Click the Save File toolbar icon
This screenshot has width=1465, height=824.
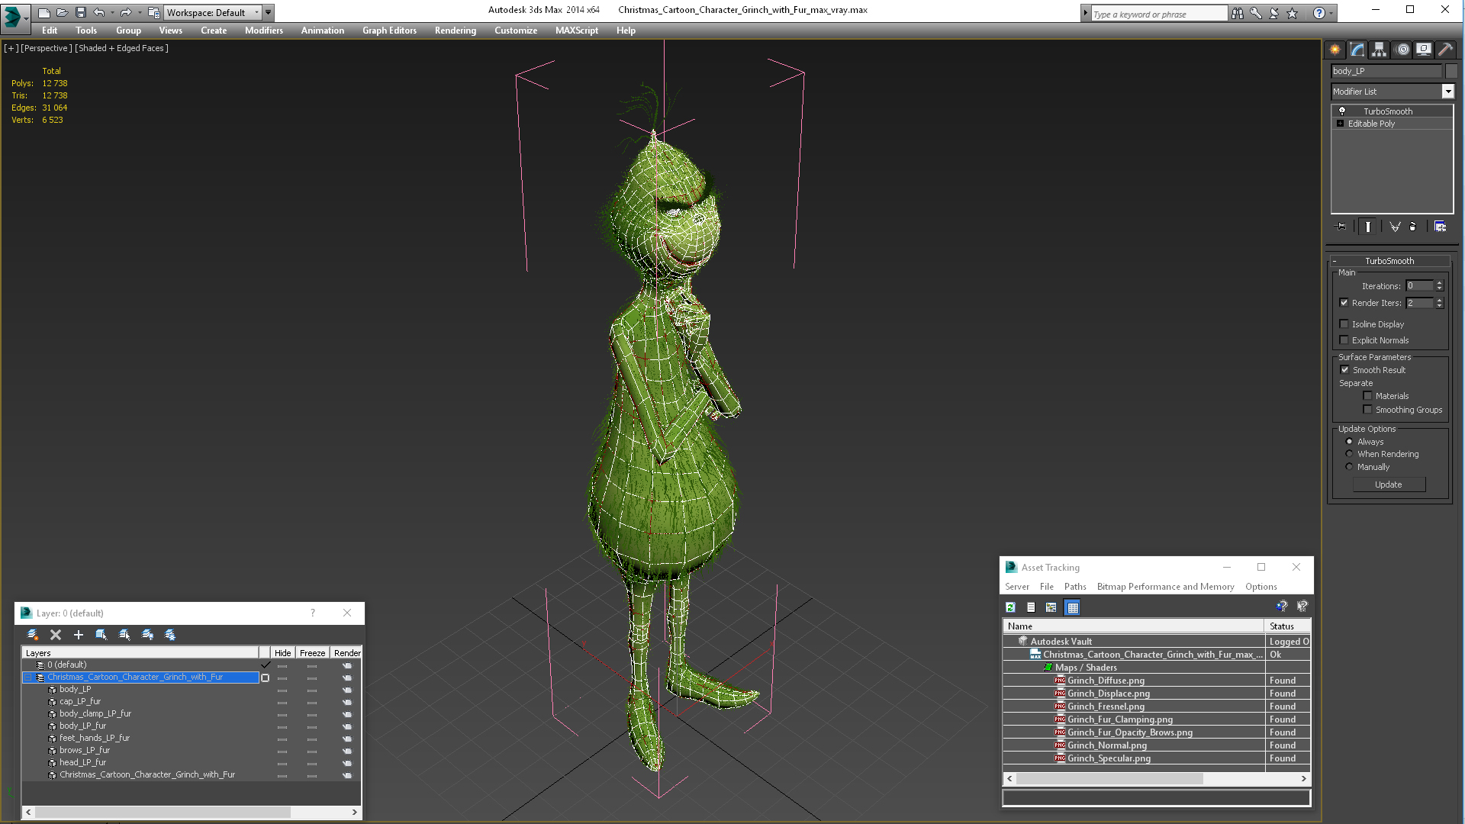(x=80, y=12)
